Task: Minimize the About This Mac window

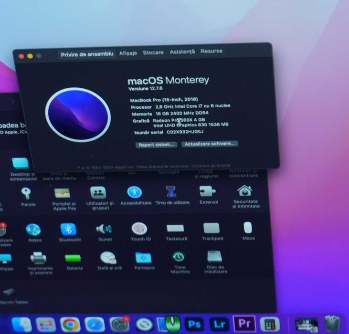Action: pyautogui.click(x=30, y=56)
